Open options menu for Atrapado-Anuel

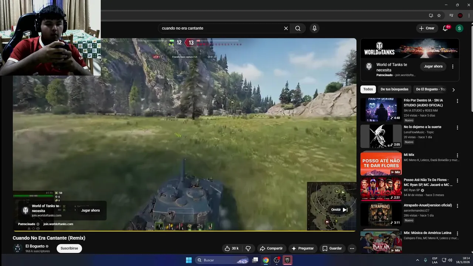point(457,206)
